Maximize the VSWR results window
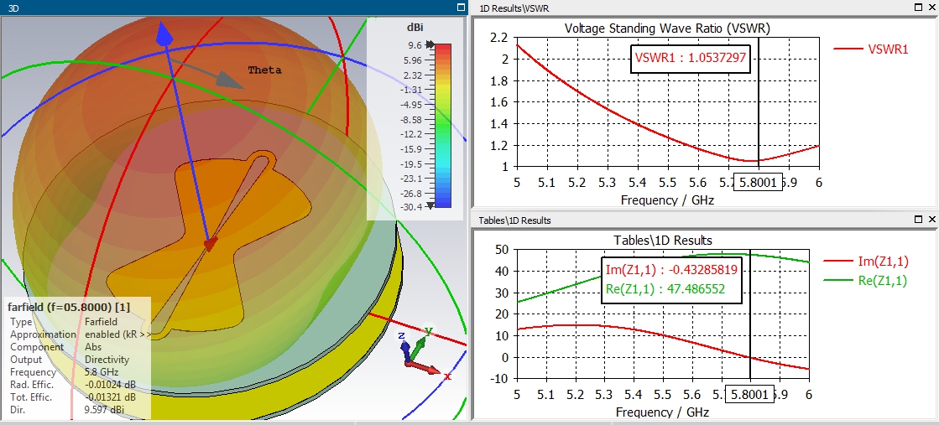Image resolution: width=939 pixels, height=425 pixels. point(919,8)
